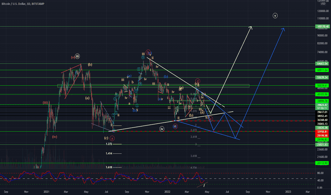
Task: Click the 1.272 Fibonacci extension label
Action: 109,144
